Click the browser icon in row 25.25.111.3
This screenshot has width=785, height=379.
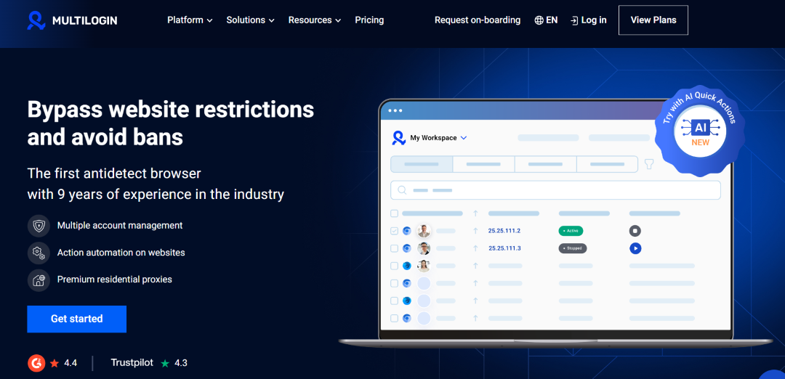point(407,248)
